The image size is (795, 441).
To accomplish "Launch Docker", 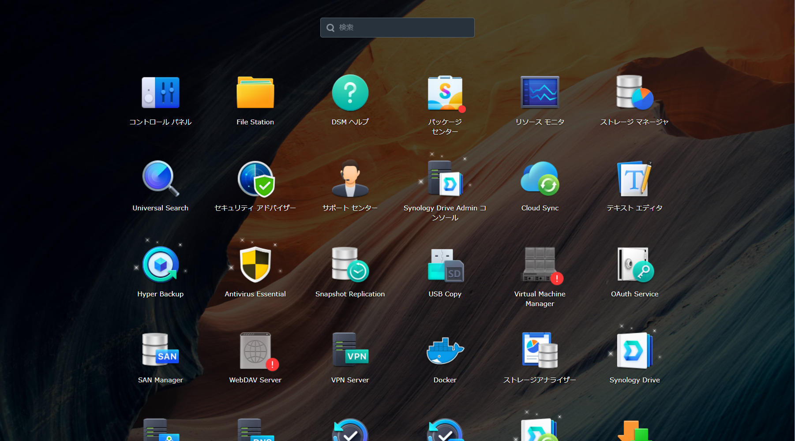I will [x=445, y=351].
